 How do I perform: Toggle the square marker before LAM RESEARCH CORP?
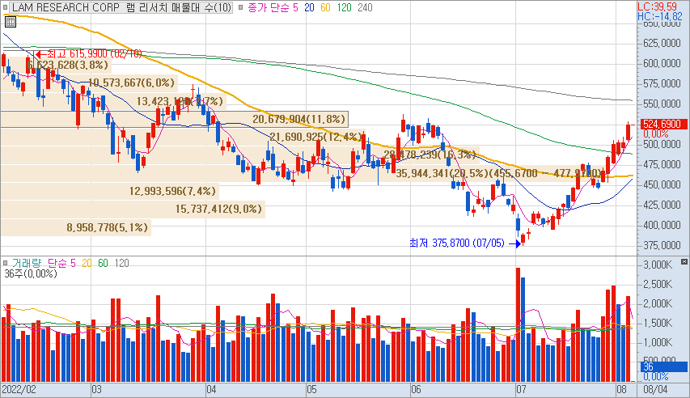pyautogui.click(x=6, y=7)
